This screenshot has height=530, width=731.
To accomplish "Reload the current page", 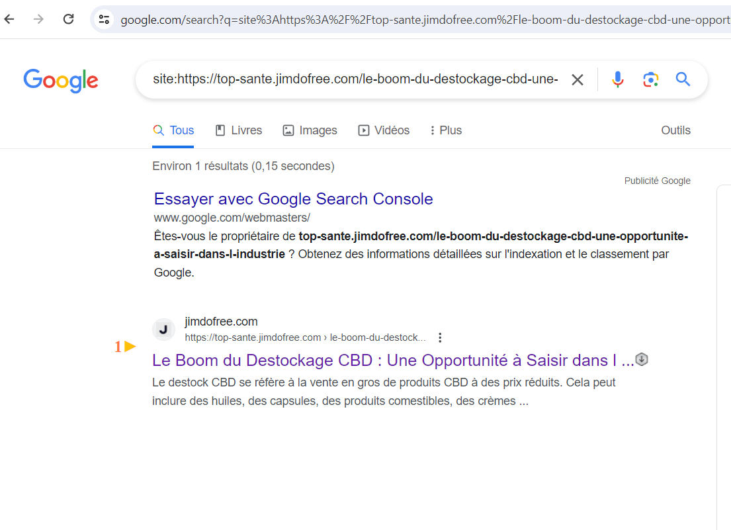I will pyautogui.click(x=68, y=19).
